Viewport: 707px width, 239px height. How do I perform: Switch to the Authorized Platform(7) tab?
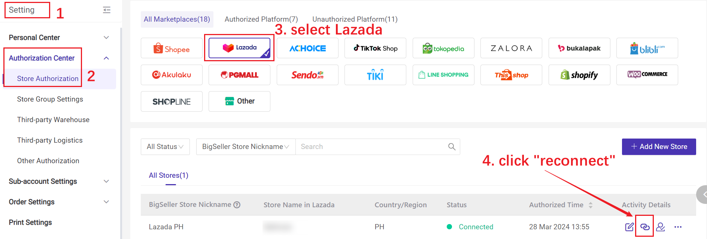[x=261, y=19]
